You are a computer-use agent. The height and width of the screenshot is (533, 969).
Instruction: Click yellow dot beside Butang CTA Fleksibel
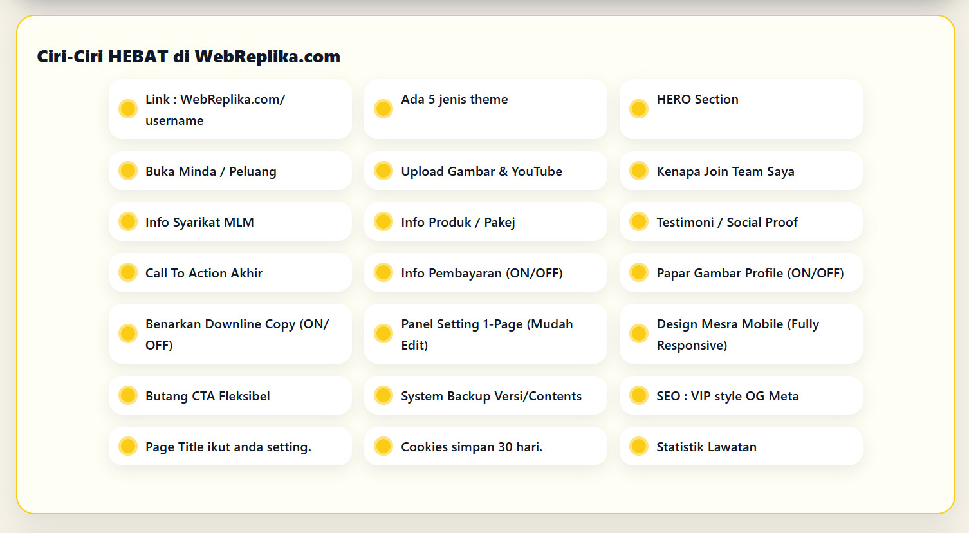pyautogui.click(x=128, y=395)
